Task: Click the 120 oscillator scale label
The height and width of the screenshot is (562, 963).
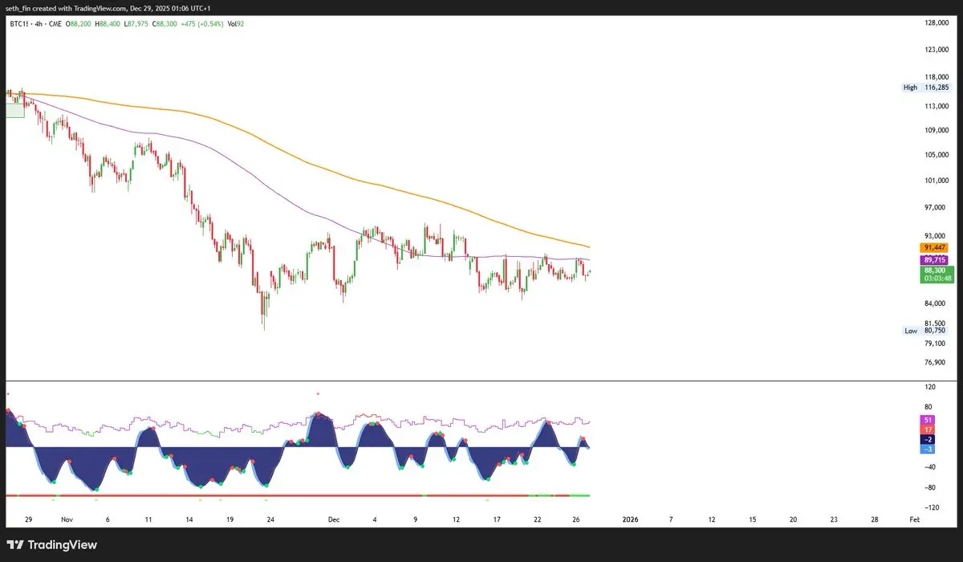Action: pyautogui.click(x=930, y=387)
